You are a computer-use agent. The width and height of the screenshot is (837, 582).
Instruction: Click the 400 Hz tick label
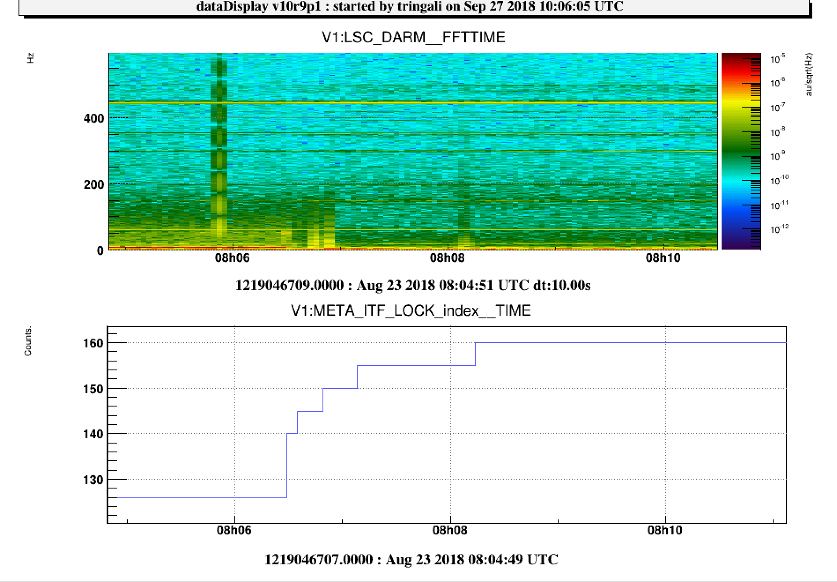click(93, 119)
